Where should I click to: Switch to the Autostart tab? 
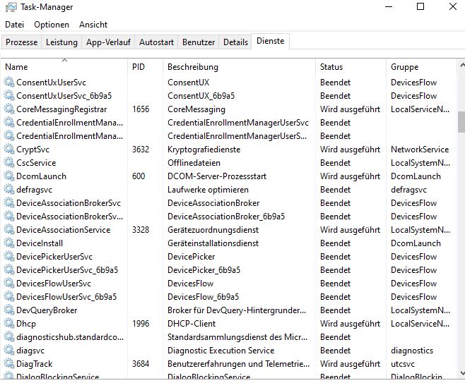click(157, 42)
